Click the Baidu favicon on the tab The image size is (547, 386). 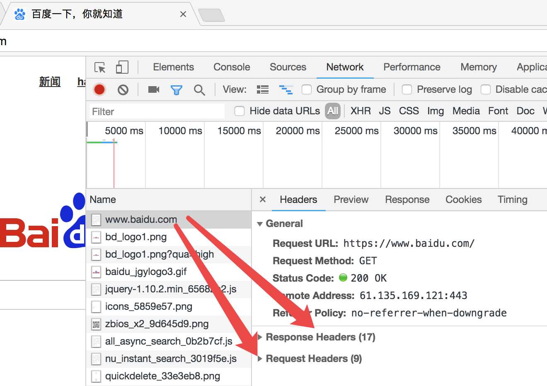click(x=19, y=14)
